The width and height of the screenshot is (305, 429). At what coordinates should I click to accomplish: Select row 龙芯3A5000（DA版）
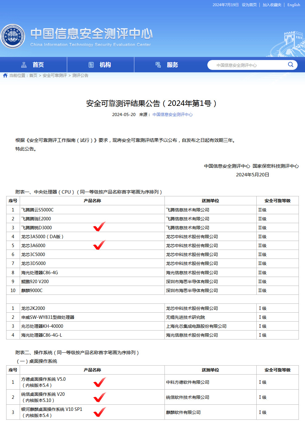(152, 237)
